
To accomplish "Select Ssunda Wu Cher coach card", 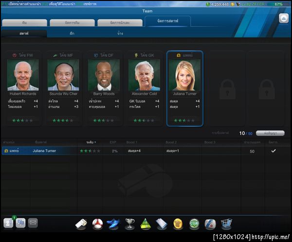I will click(63, 88).
